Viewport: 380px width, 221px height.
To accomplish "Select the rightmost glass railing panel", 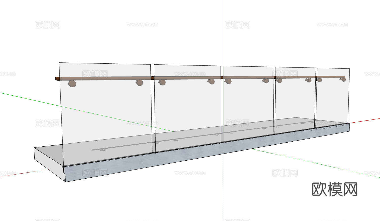I will tap(333, 98).
